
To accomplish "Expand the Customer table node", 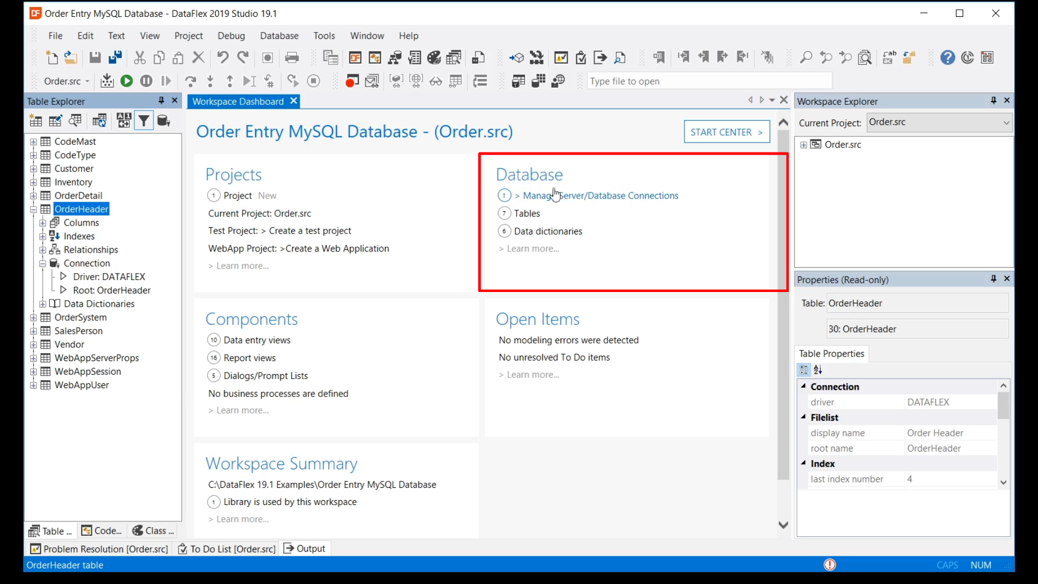I will pos(34,169).
